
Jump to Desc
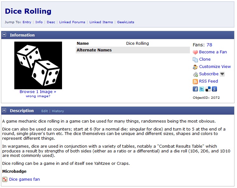[51, 22]
